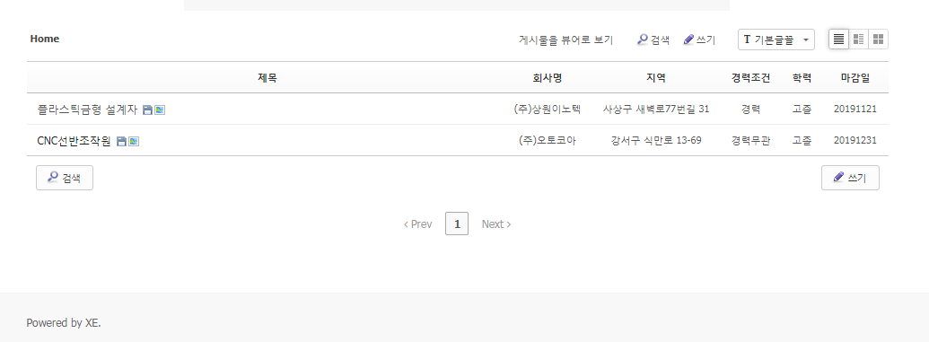Click the bottom-right 쓰기 button

click(x=850, y=178)
